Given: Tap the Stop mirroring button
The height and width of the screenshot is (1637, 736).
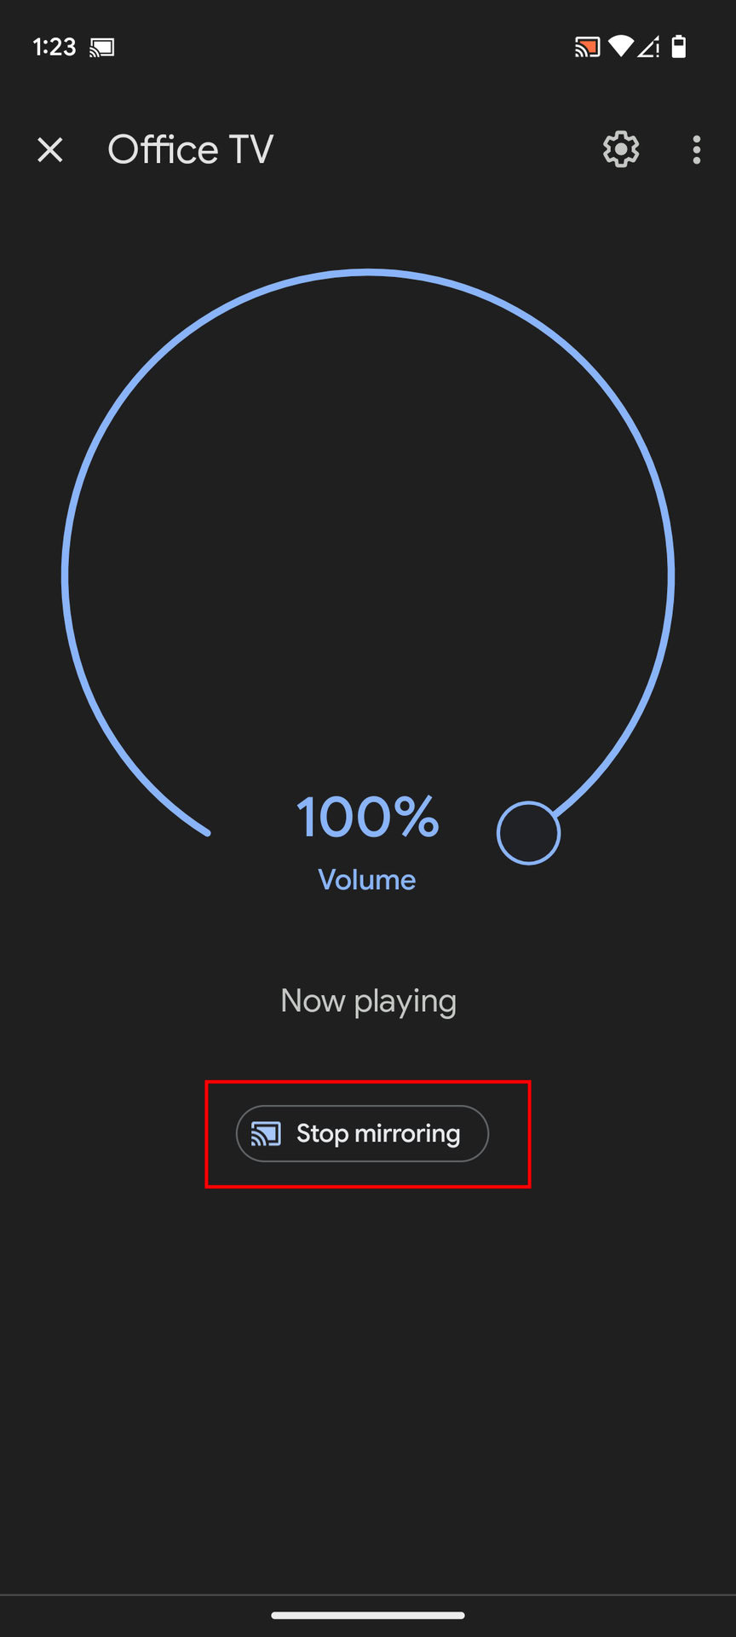Looking at the screenshot, I should tap(362, 1133).
